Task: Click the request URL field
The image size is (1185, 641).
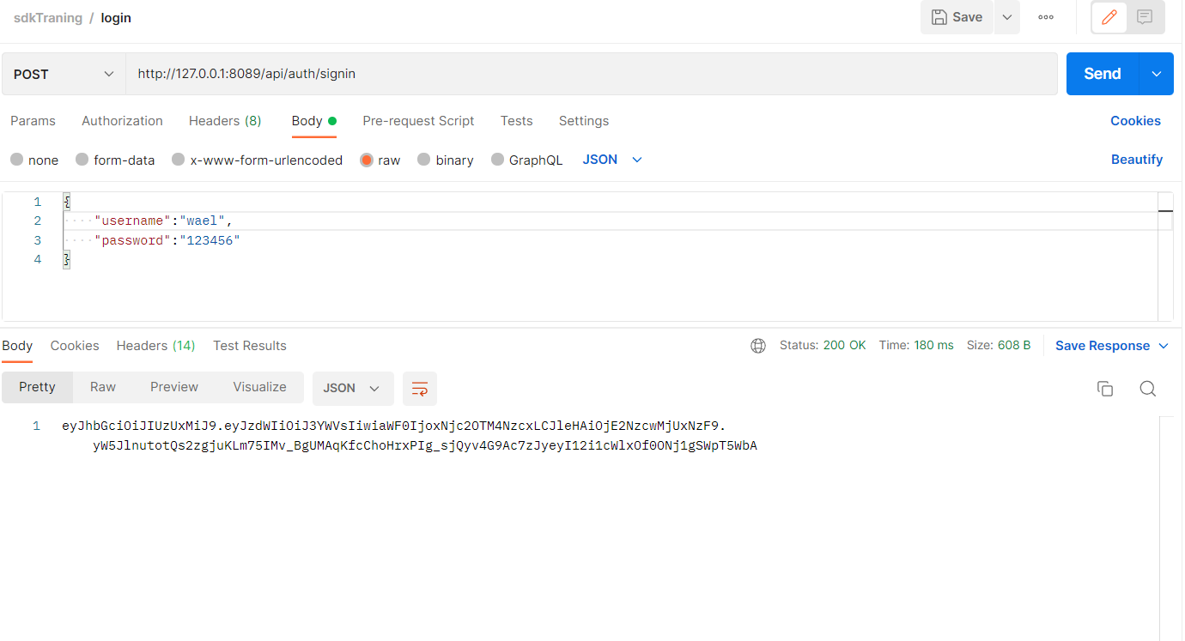Action: coord(592,74)
